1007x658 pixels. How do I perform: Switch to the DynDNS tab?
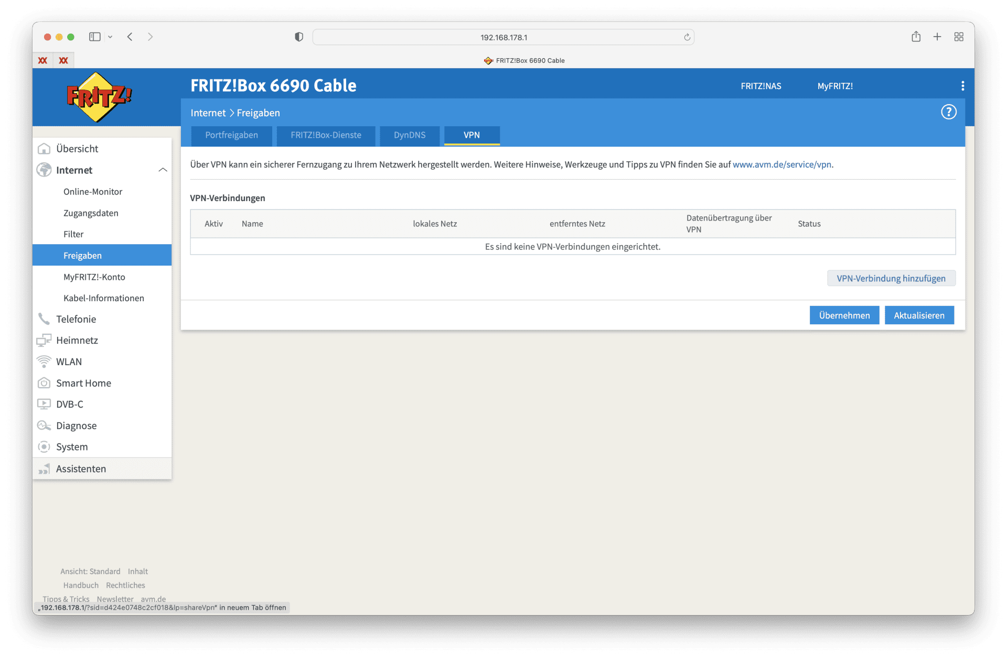pos(410,135)
